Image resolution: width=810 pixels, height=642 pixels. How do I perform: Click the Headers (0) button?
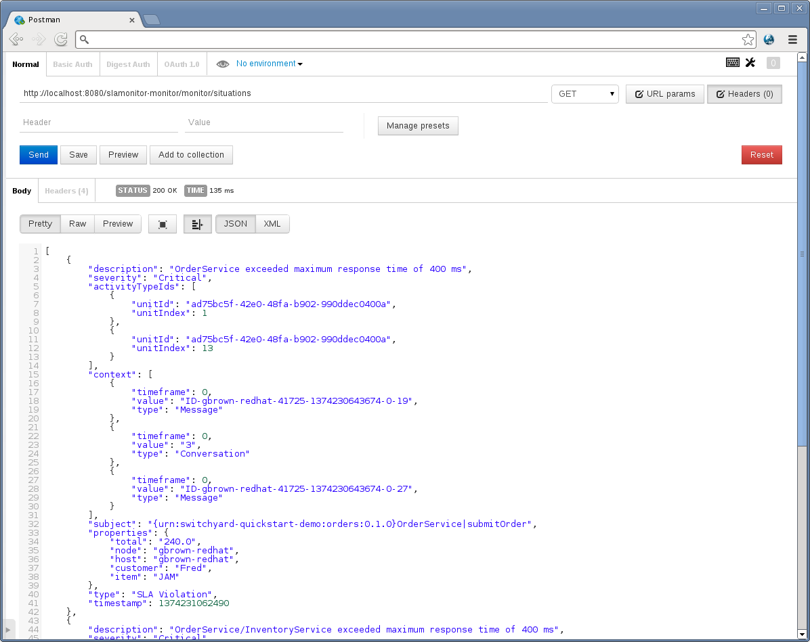tap(744, 94)
